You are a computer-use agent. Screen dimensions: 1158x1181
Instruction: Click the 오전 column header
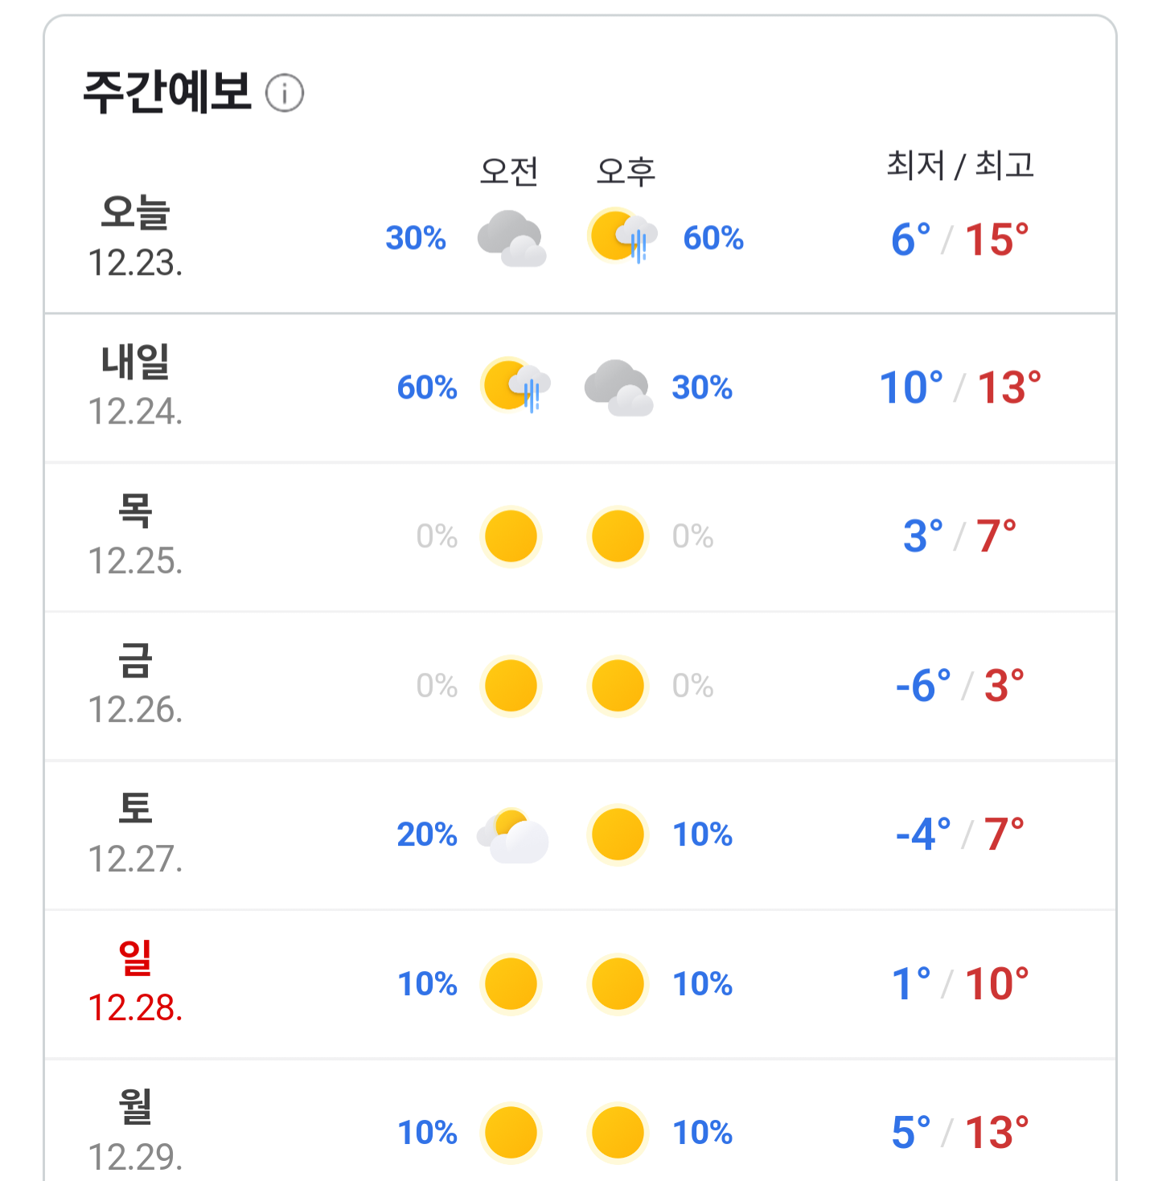click(x=509, y=171)
